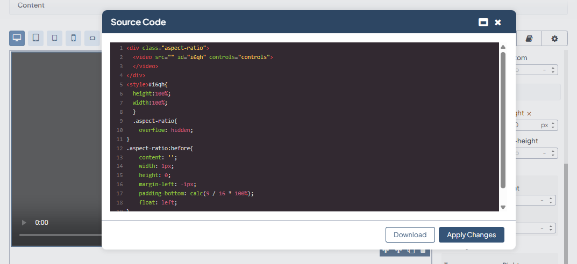Click the video tag on code line 2
The image size is (577, 264).
pos(203,57)
